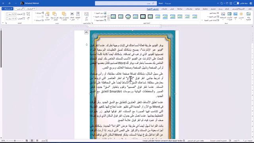Open Picture Layout (تخطيط صورة) dropdown
The height and width of the screenshot is (143, 254).
(100, 20)
